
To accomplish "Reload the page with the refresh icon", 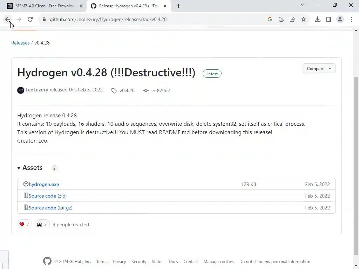I will (x=30, y=20).
